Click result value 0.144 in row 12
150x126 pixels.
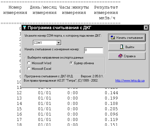(x=111, y=93)
